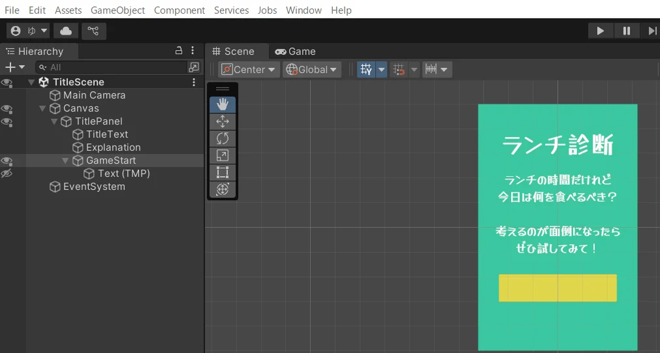Open the Jobs menu
This screenshot has width=660, height=353.
(x=267, y=10)
